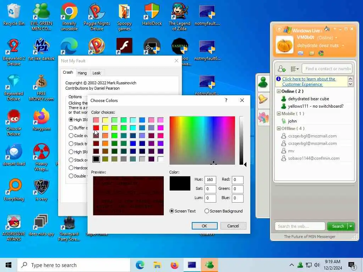Select the HalloDock desktop shortcut
Screen dimensions: 363x272
pos(152,14)
